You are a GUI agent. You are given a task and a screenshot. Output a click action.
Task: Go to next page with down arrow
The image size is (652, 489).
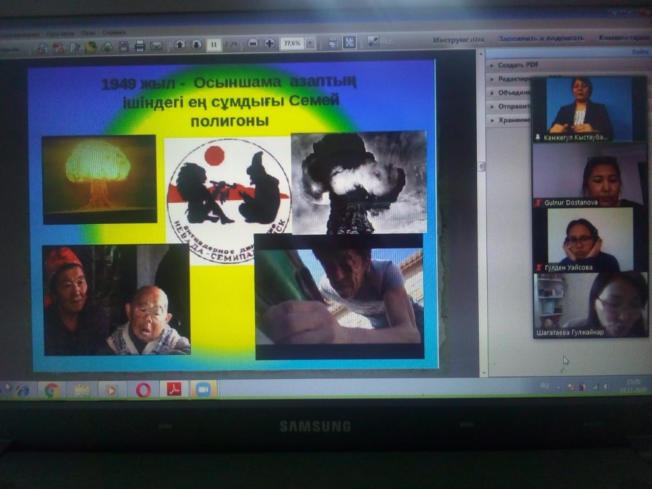tap(196, 45)
